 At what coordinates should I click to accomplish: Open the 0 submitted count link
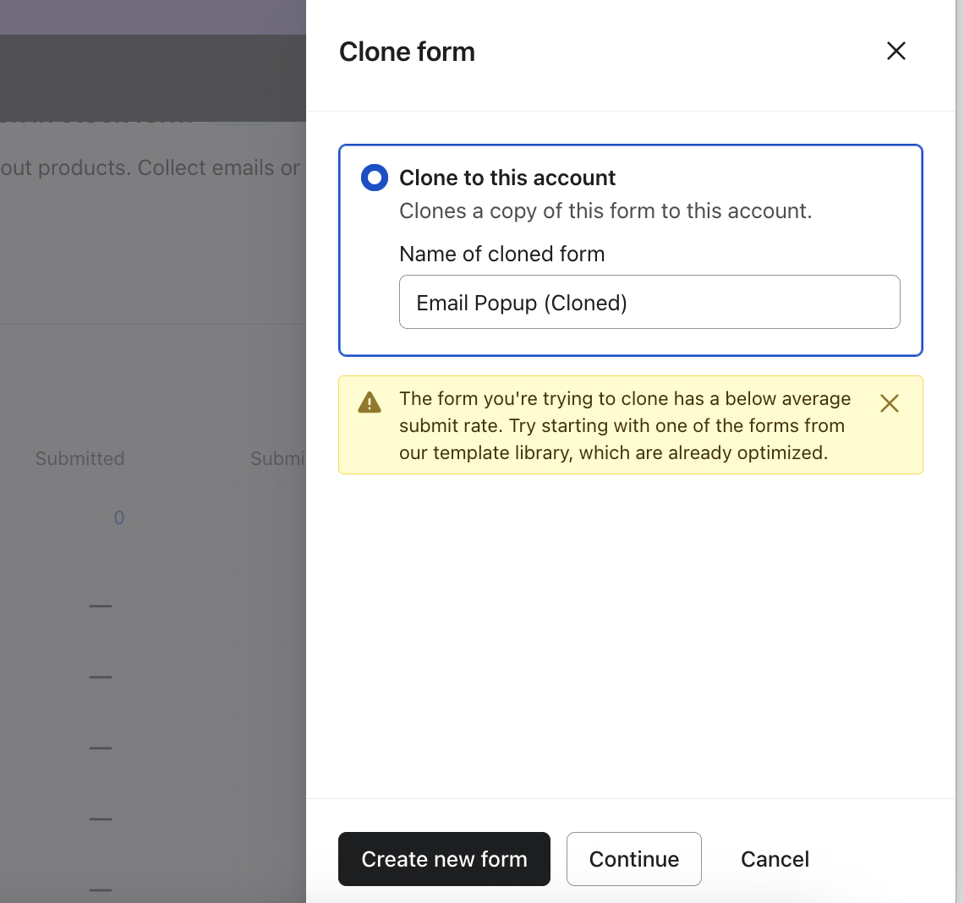tap(119, 517)
